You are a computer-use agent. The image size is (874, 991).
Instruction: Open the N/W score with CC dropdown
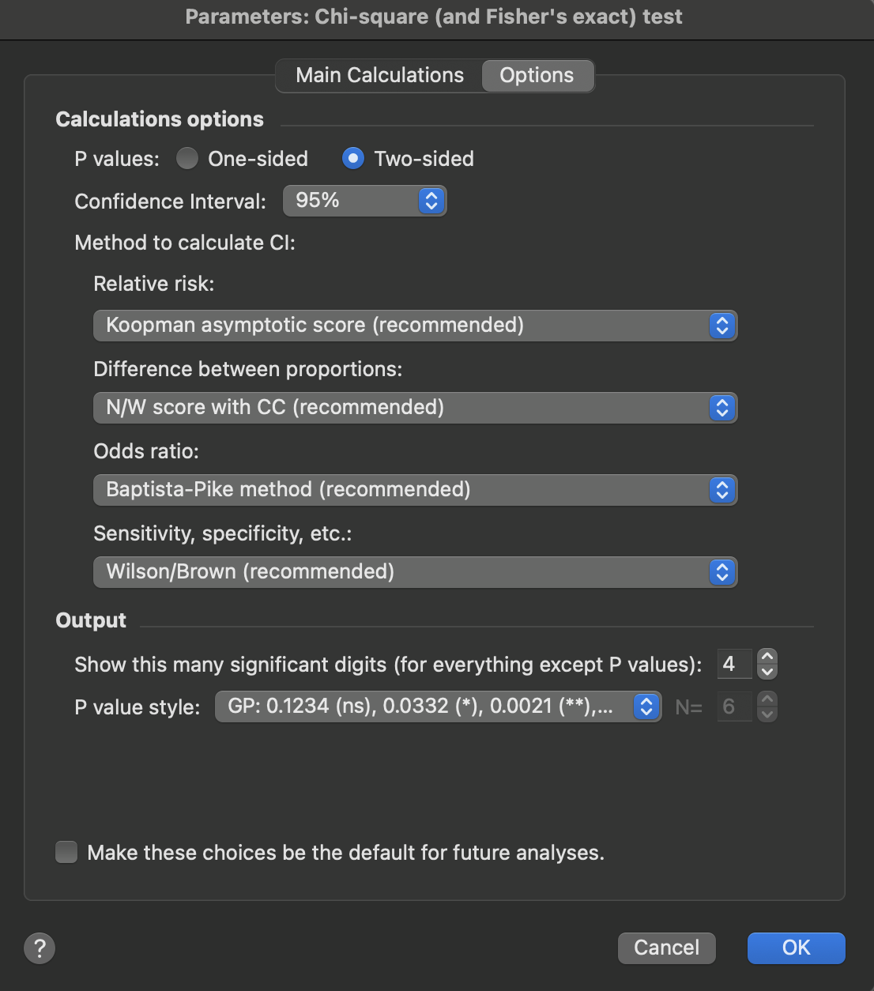pyautogui.click(x=415, y=408)
